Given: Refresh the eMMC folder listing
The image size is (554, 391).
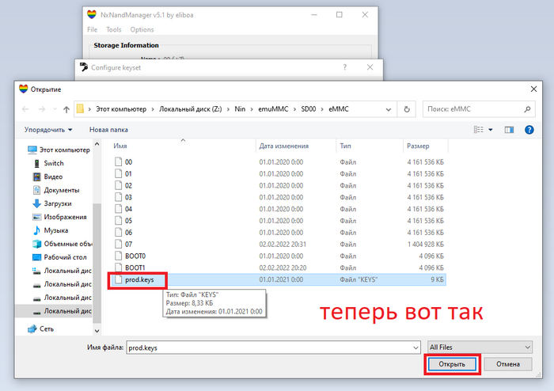Looking at the screenshot, I should (x=407, y=109).
